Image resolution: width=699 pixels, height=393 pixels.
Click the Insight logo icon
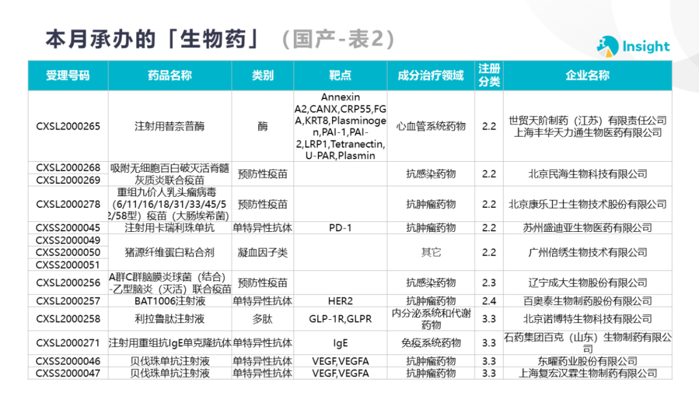608,47
